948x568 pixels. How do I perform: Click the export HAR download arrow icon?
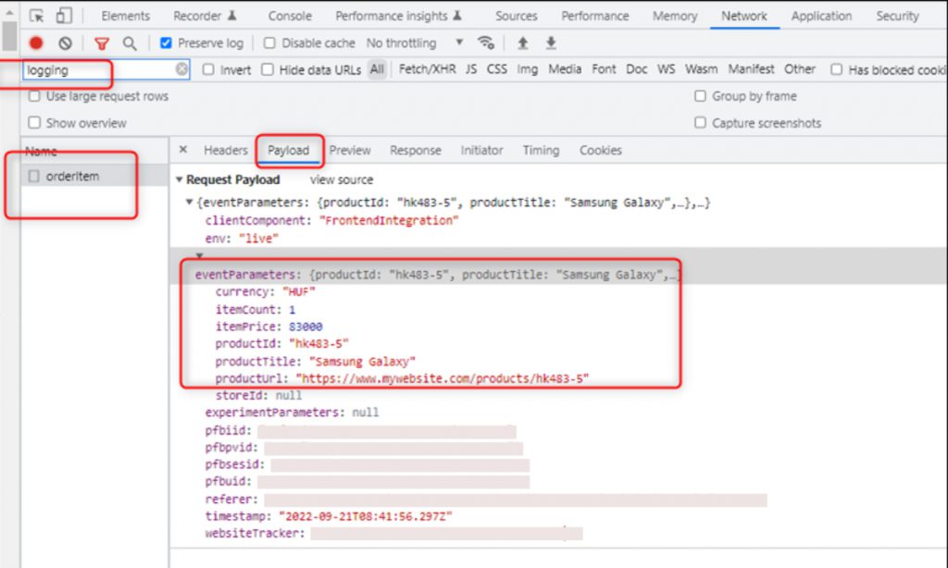pyautogui.click(x=551, y=43)
